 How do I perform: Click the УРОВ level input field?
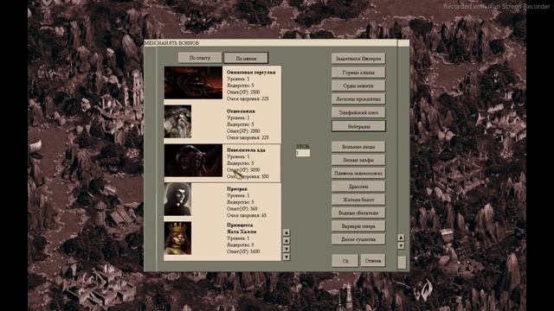303,153
